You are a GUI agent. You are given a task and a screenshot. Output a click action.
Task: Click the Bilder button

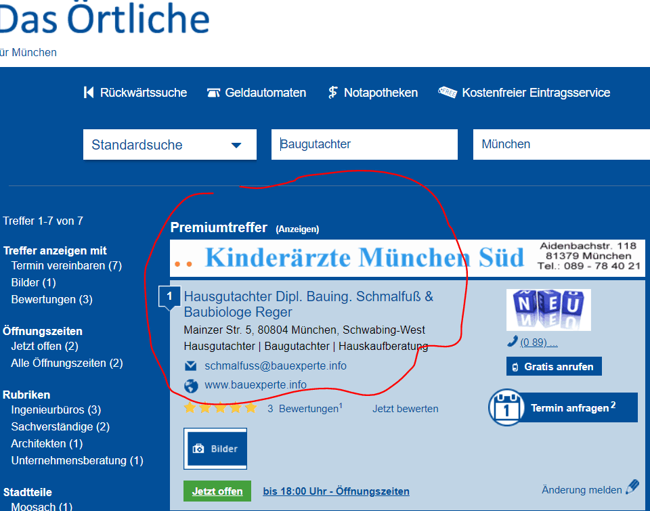pos(215,449)
